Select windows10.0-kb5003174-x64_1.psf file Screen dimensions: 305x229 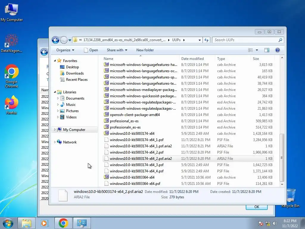pyautogui.click(x=188, y=140)
